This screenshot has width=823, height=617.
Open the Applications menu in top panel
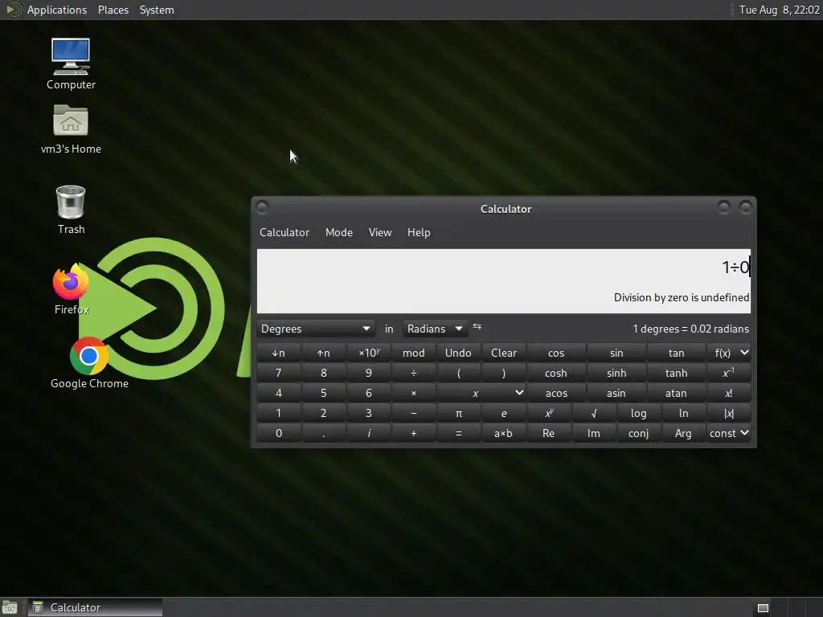[57, 10]
